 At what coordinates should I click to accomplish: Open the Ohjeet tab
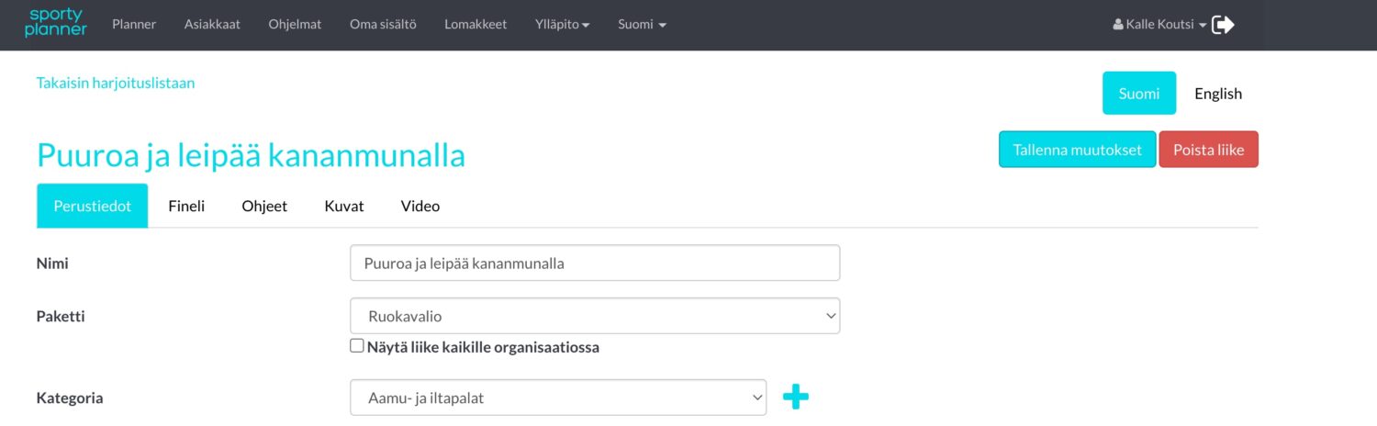[264, 206]
